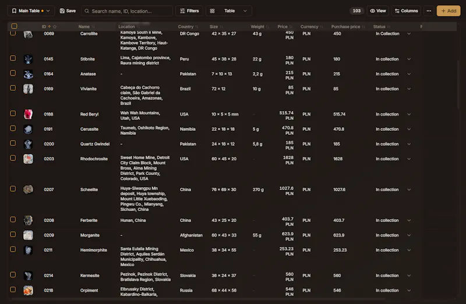Viewport: 466px width, 304px height.
Task: Click the Currency column sort icon
Action: [322, 27]
